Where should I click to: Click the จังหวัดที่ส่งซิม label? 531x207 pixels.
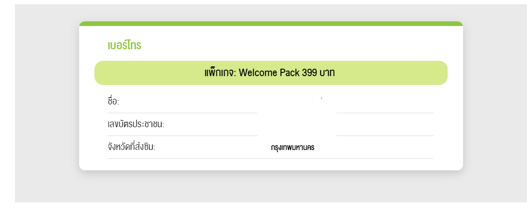131,147
